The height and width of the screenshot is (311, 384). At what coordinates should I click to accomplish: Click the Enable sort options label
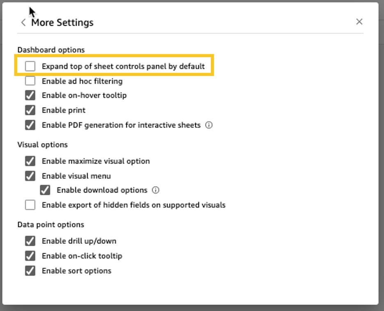(x=76, y=271)
